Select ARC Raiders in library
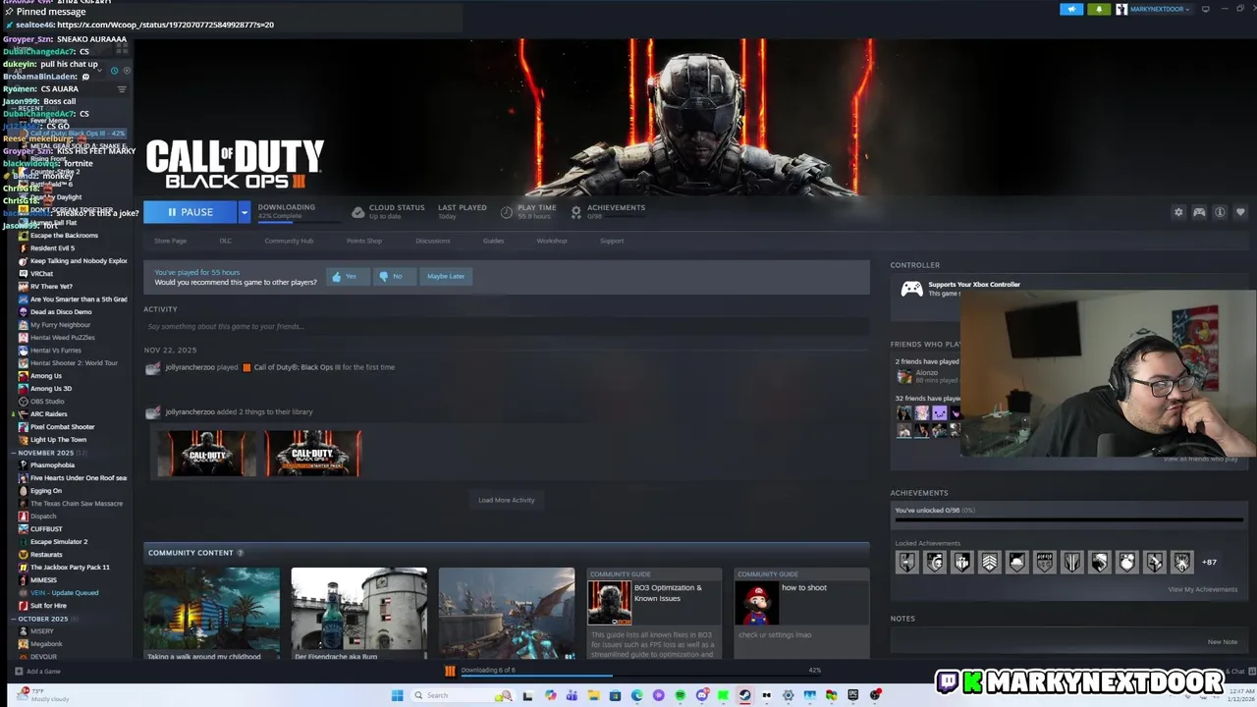 tap(48, 414)
